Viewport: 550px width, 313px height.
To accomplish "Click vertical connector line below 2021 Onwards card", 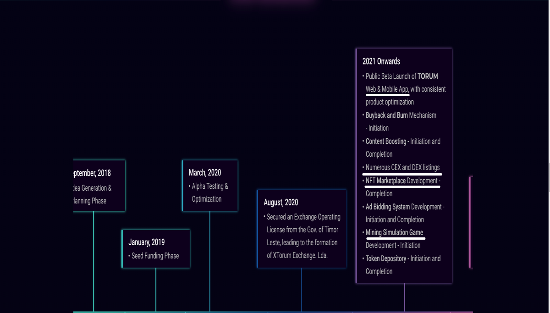I will [x=404, y=297].
